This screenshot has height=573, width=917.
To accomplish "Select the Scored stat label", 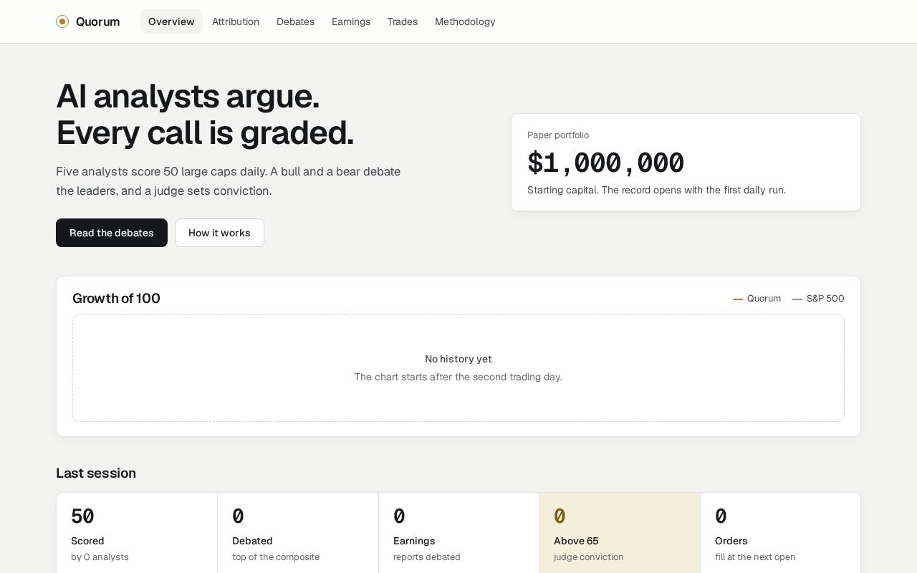I will pos(87,541).
